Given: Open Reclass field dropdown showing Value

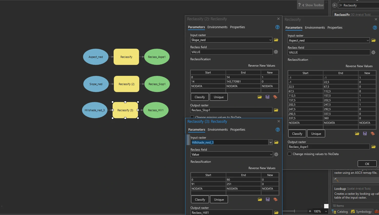Looking at the screenshot, I should click(x=271, y=154).
